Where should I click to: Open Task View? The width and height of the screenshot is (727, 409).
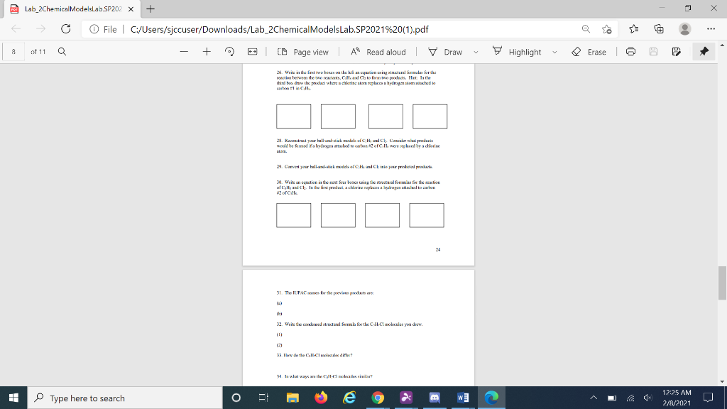pos(263,398)
